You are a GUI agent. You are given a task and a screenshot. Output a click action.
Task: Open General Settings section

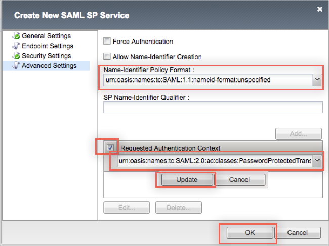click(46, 36)
